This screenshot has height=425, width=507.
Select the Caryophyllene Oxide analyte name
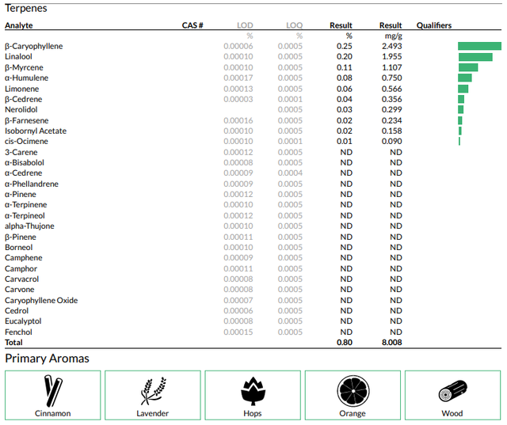[x=41, y=300]
